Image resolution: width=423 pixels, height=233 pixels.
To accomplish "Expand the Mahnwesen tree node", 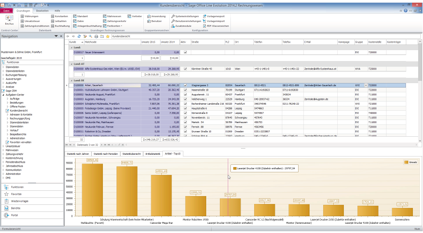I will click(3, 150).
